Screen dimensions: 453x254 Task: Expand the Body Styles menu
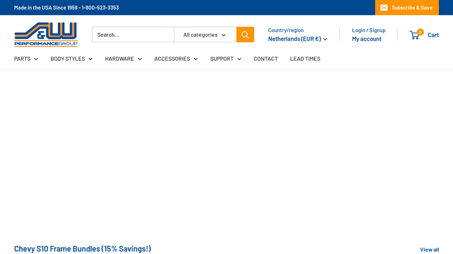pyautogui.click(x=71, y=59)
